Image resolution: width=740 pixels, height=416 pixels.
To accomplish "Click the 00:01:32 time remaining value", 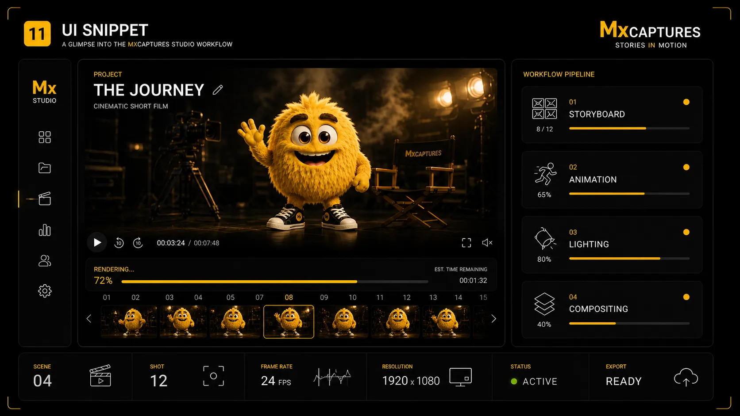I will pyautogui.click(x=473, y=280).
